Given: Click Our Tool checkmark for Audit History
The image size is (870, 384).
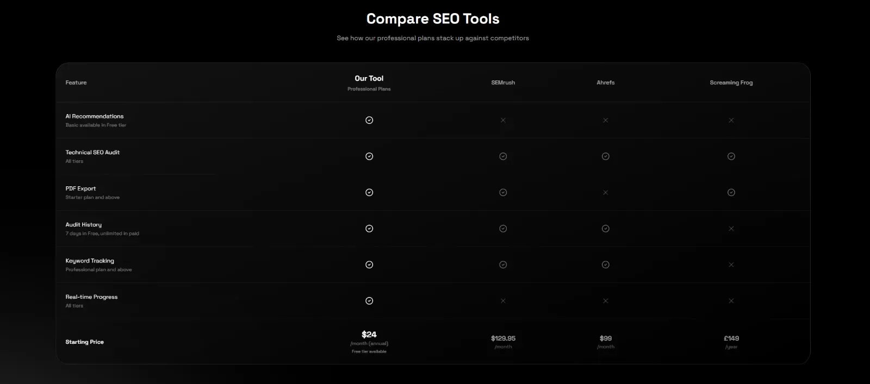Looking at the screenshot, I should [x=369, y=229].
